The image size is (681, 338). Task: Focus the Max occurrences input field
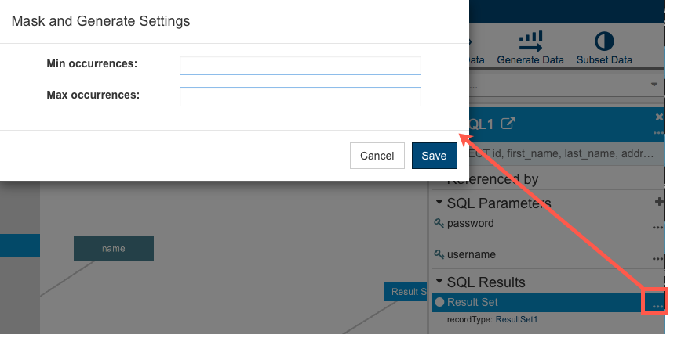click(x=300, y=97)
